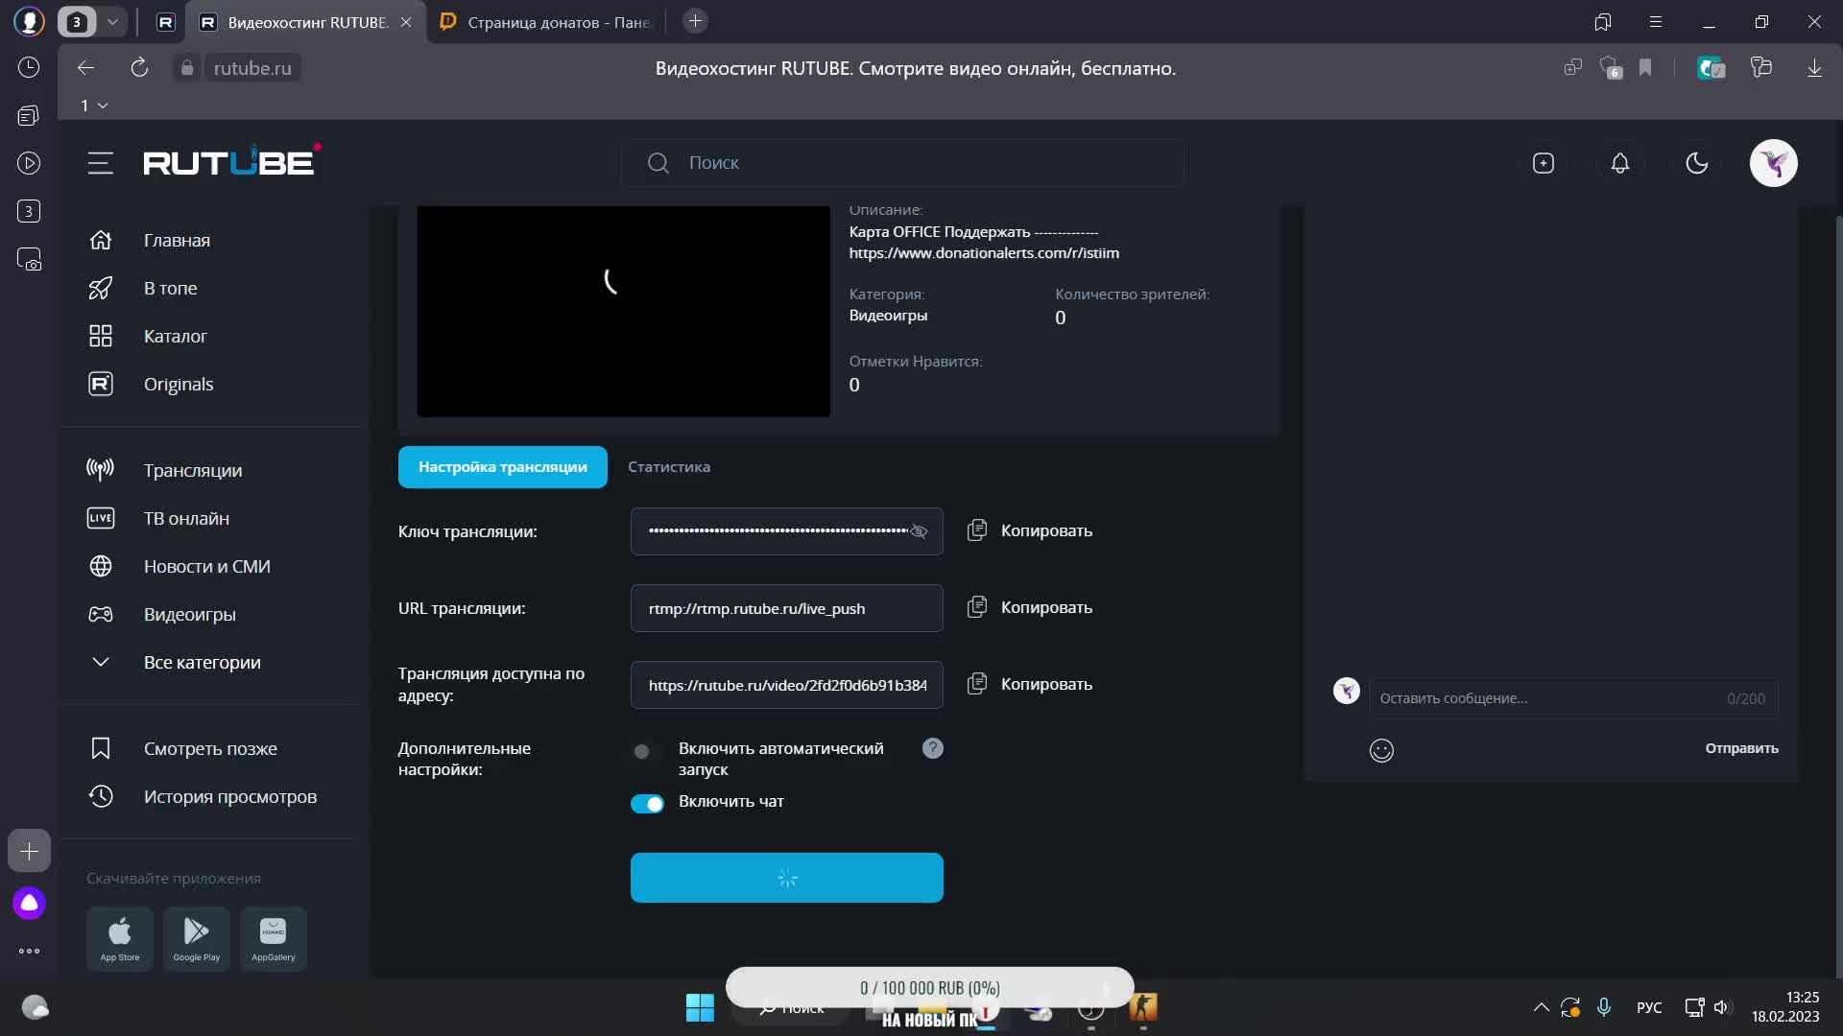Open the emoji picker in chat
This screenshot has height=1036, width=1843.
1380,750
